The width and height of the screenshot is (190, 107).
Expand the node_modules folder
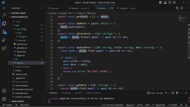point(27,67)
